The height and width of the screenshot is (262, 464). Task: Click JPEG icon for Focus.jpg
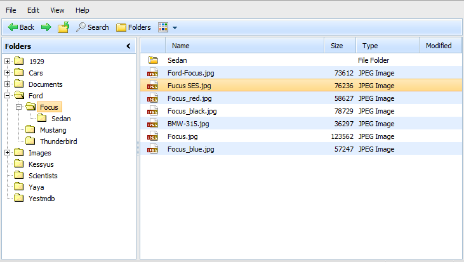[x=153, y=136]
